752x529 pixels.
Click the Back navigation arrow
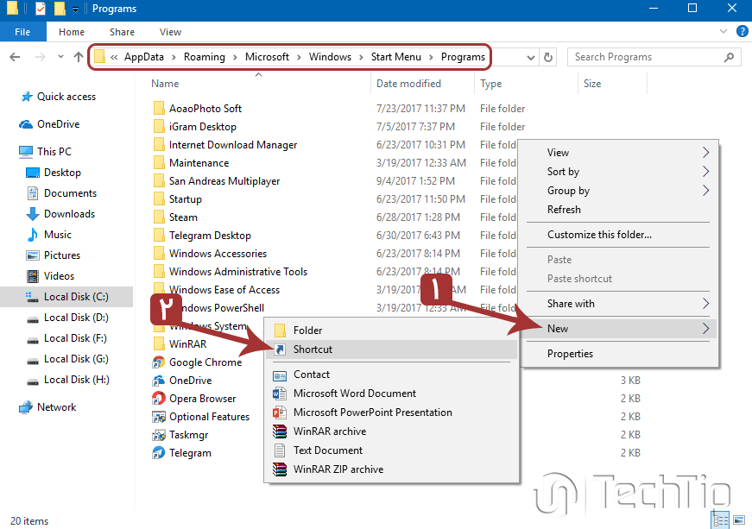click(15, 57)
